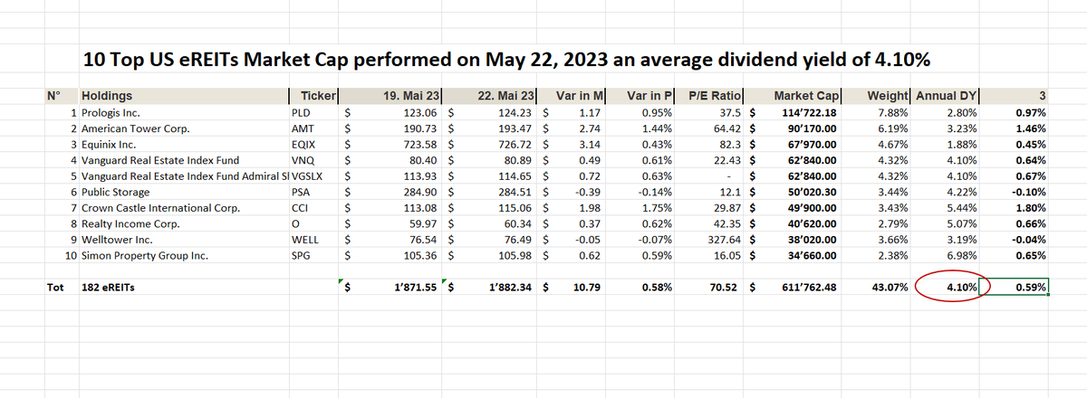
Task: Select Prologis price cell 123.06
Action: tap(389, 113)
